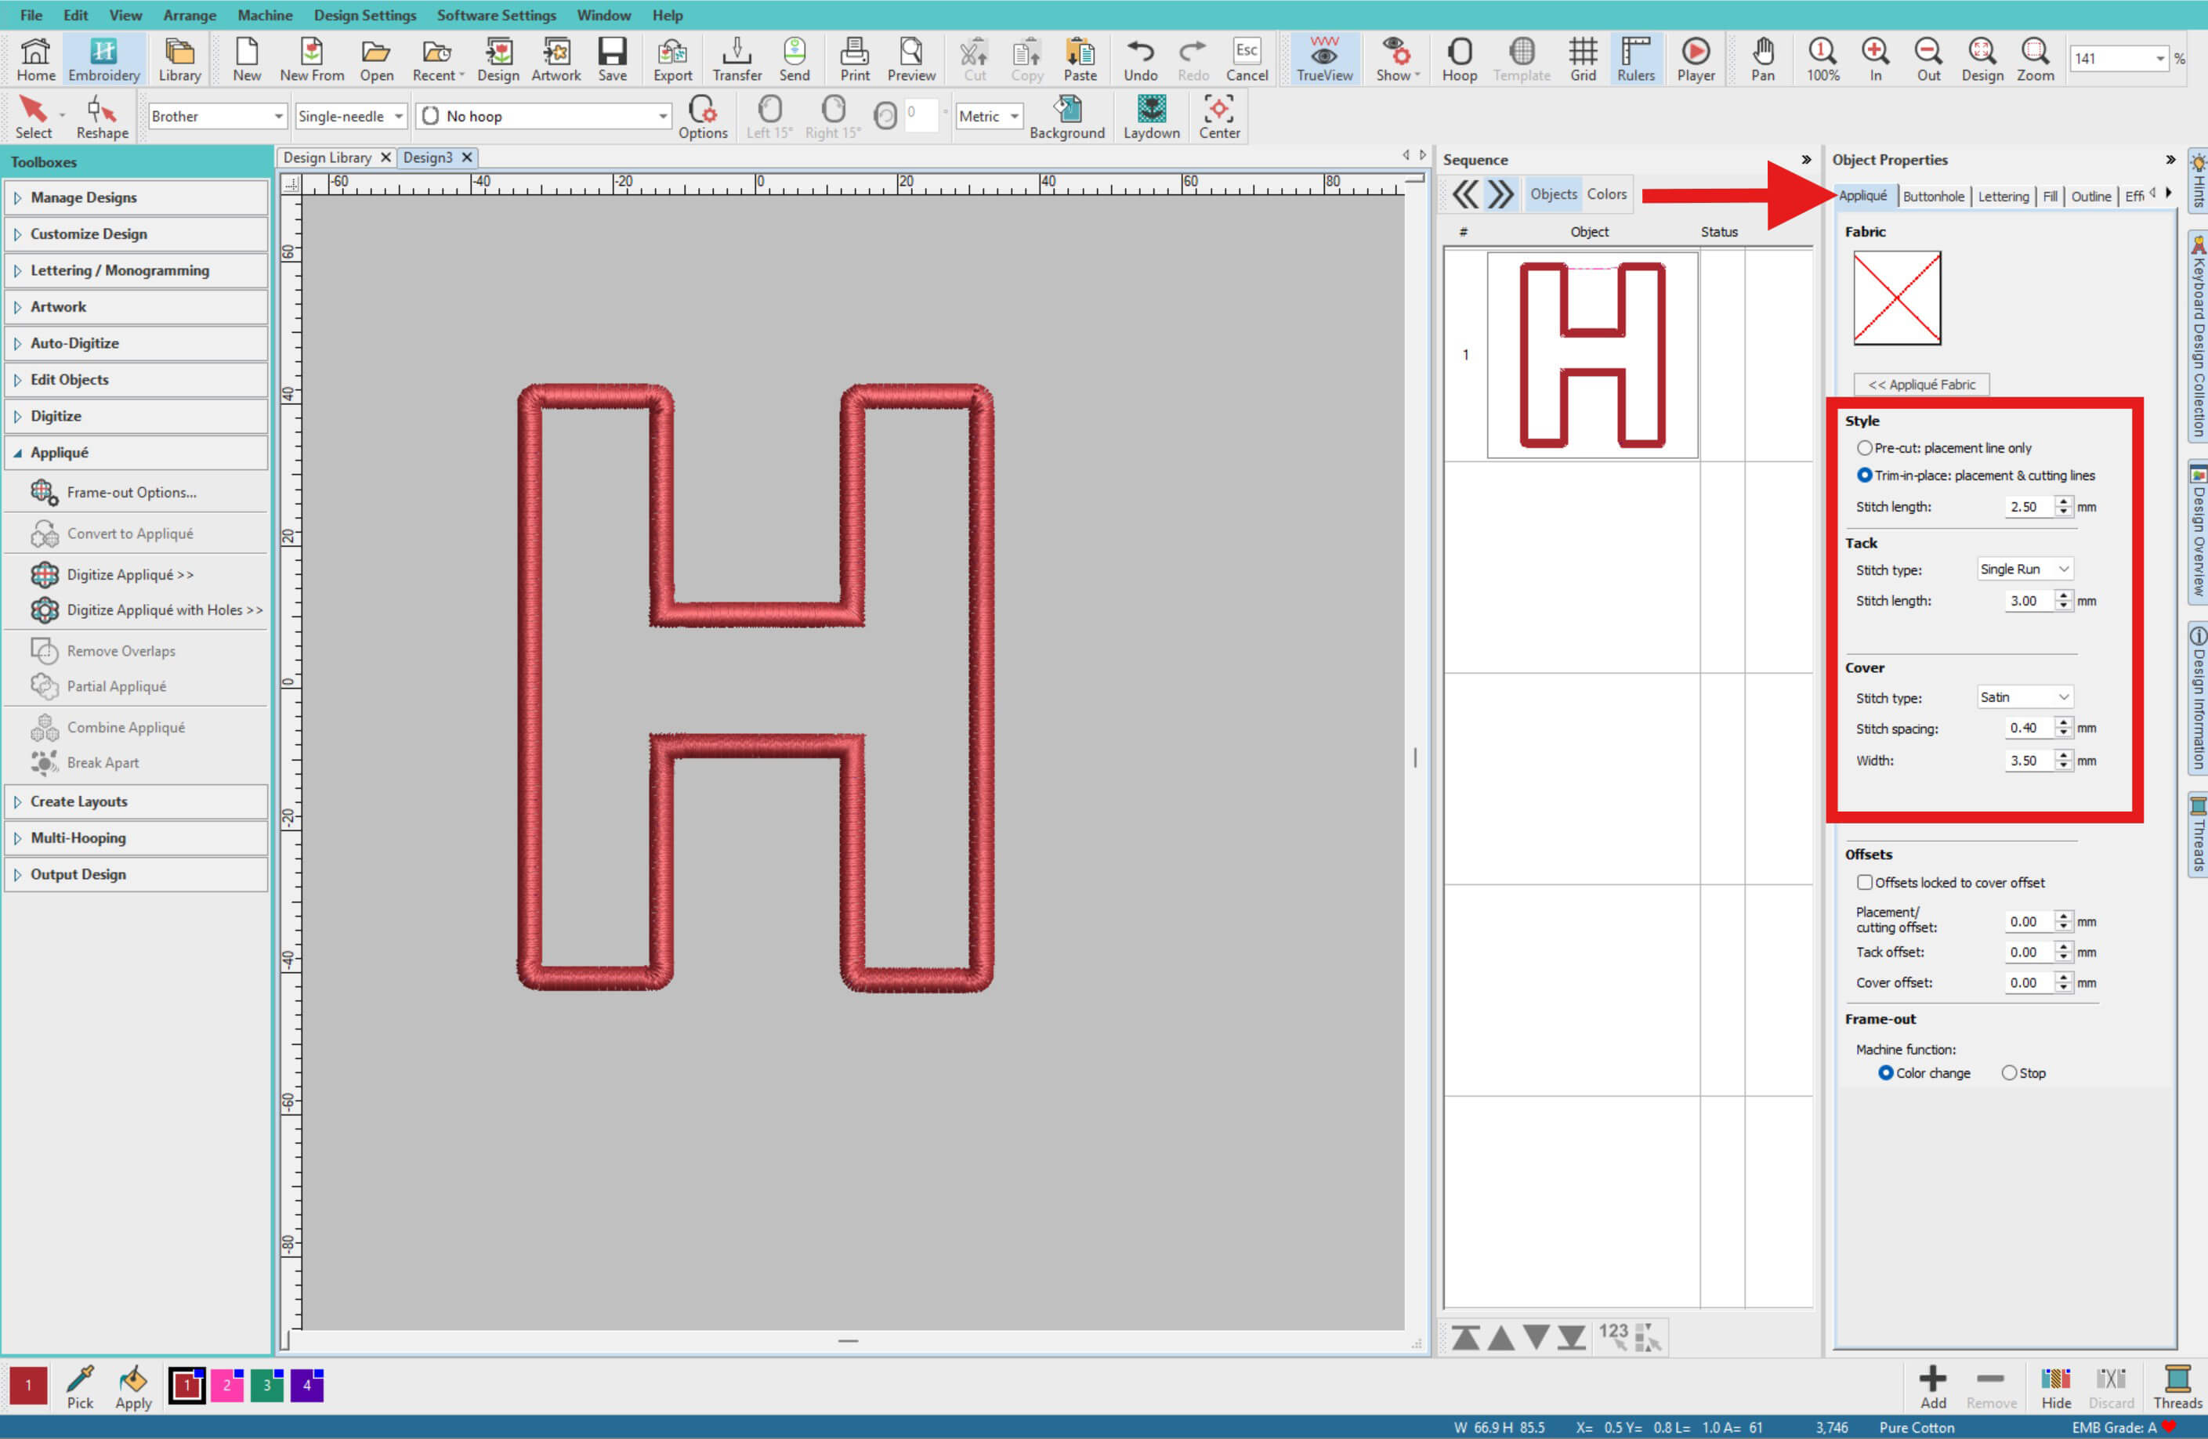Click Hide unused colors icon

(x=2056, y=1387)
